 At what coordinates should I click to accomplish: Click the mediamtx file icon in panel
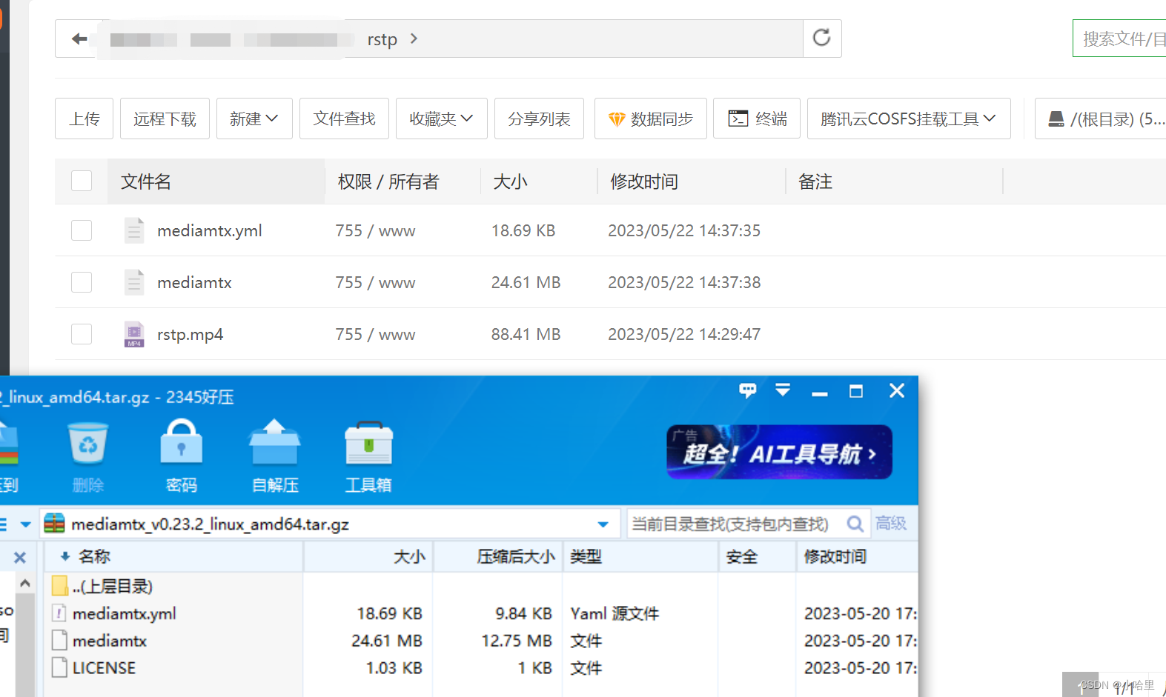(134, 282)
